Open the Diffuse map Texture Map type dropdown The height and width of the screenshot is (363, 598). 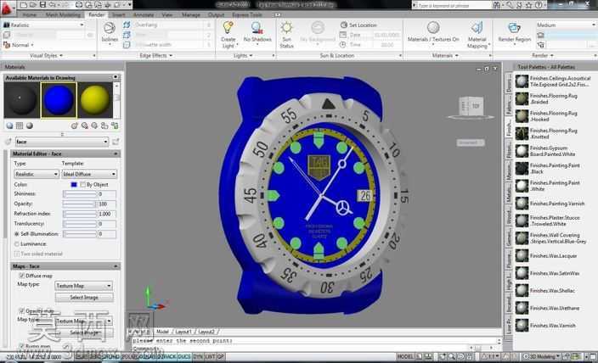pos(83,286)
